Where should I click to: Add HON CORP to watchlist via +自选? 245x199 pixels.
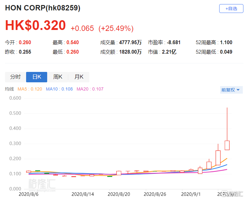[231, 9]
